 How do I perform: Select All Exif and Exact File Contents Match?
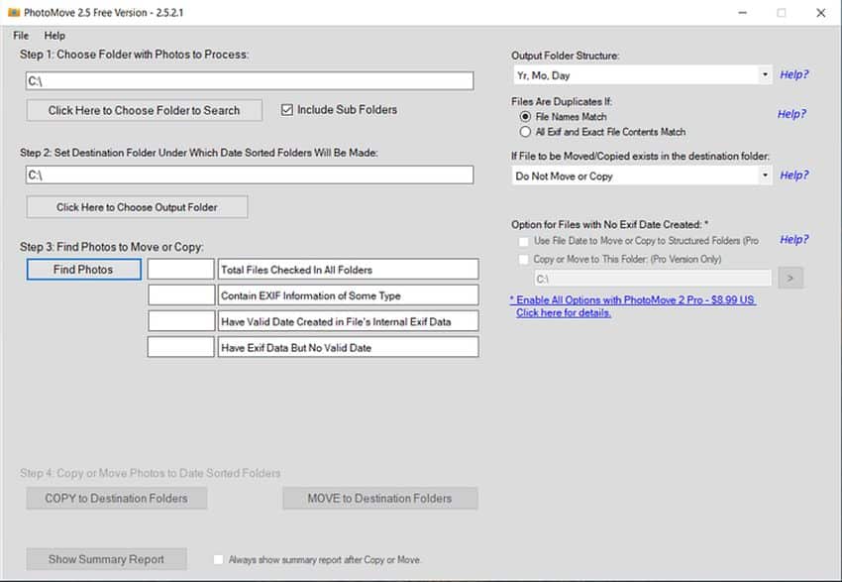pos(525,132)
